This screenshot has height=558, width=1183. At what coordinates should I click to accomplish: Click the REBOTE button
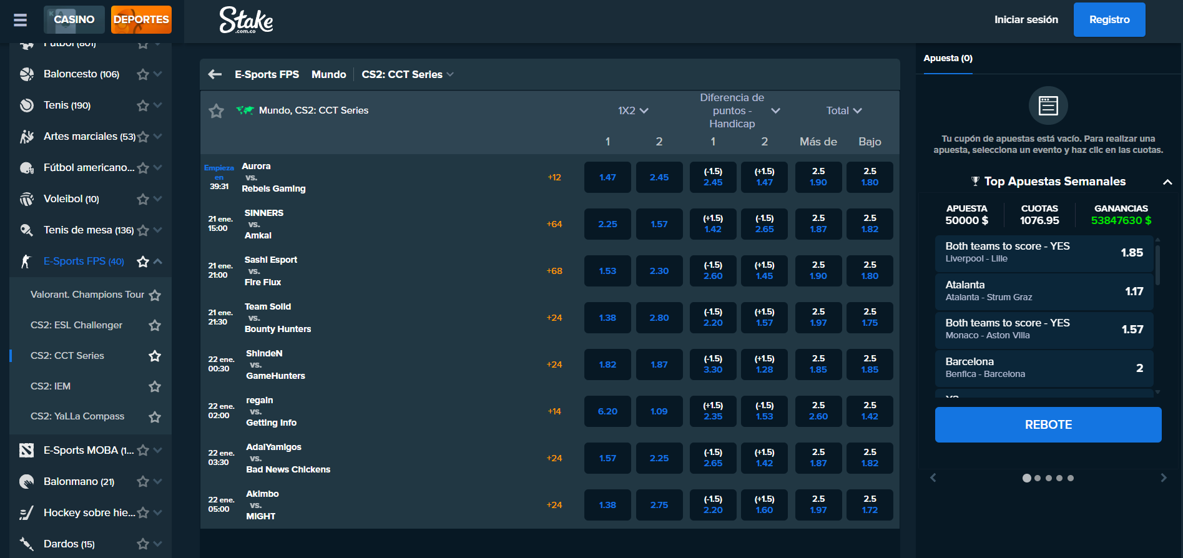click(1048, 425)
